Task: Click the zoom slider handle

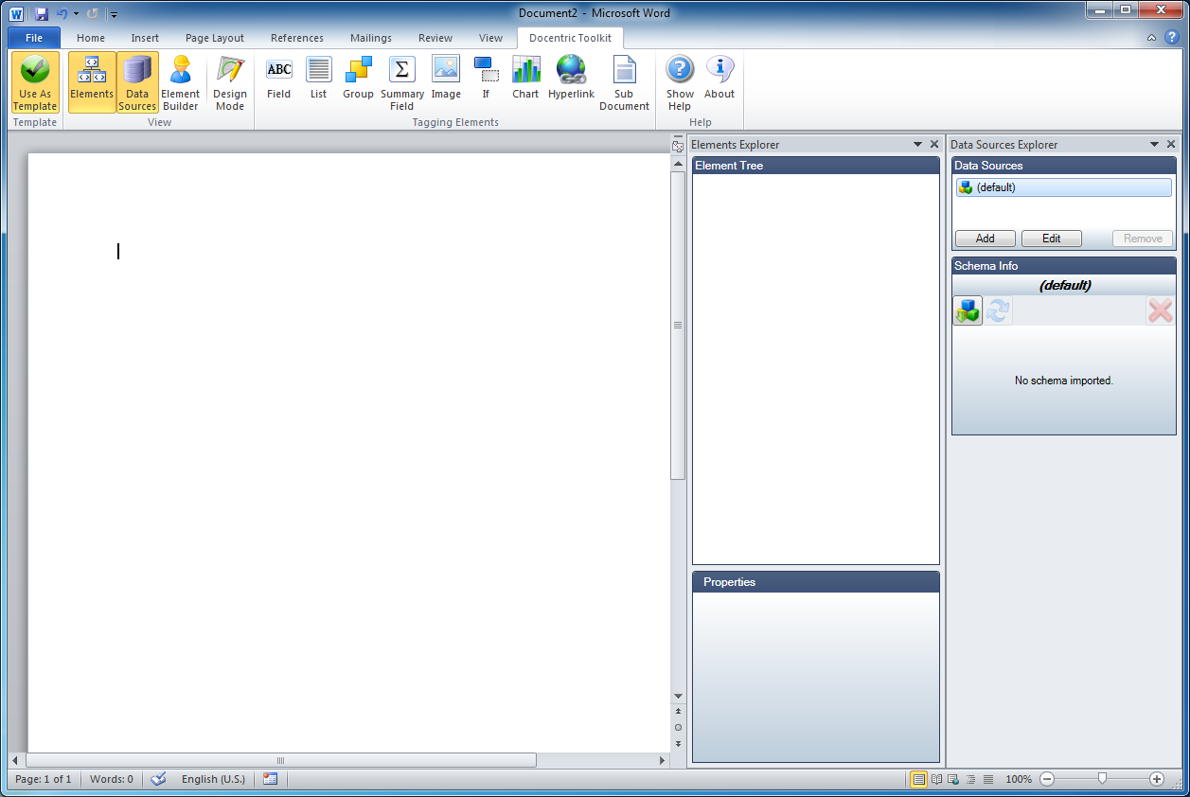Action: pos(1102,778)
